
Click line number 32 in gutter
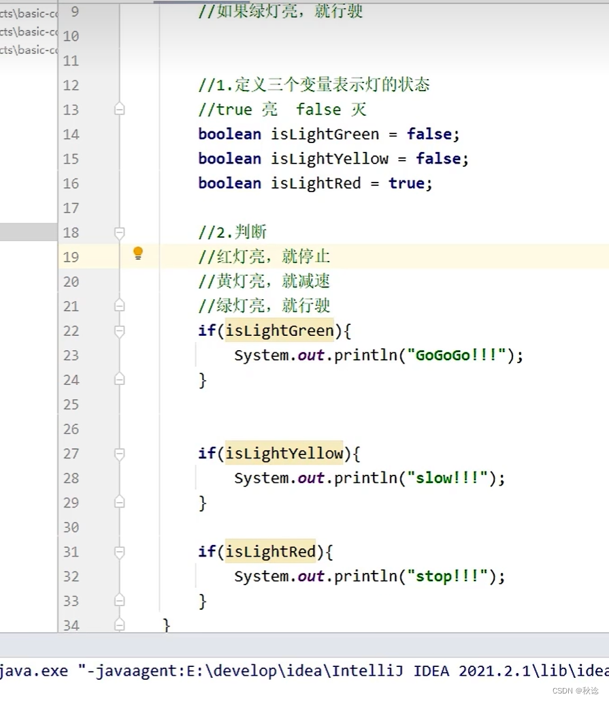71,577
